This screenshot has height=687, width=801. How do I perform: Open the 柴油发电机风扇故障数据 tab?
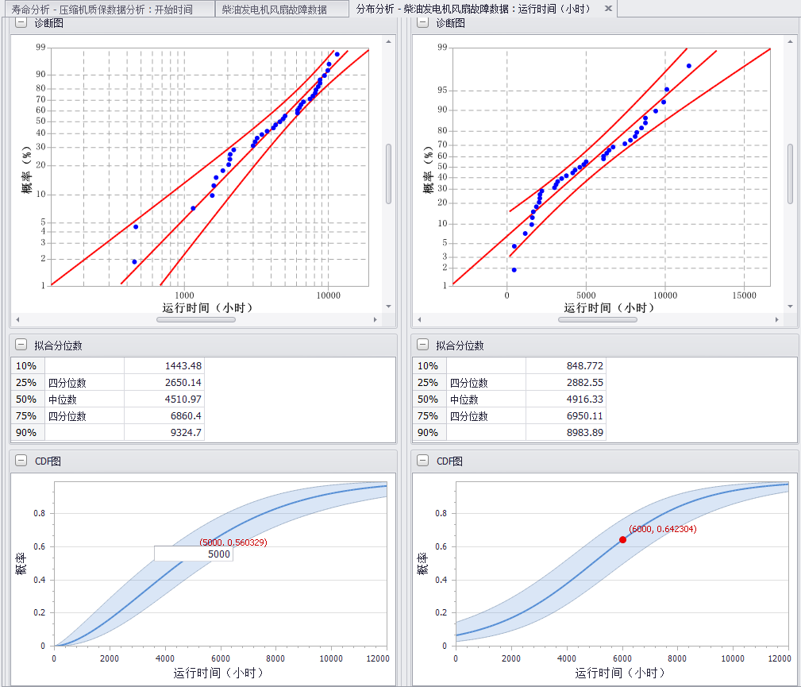274,10
